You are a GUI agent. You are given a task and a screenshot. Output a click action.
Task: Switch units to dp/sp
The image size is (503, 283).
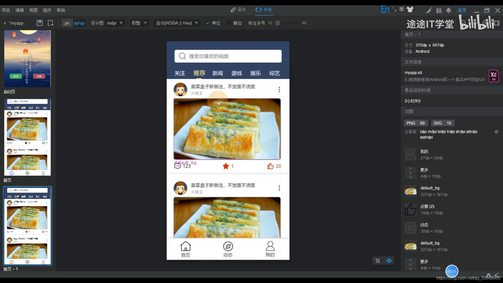click(x=79, y=23)
